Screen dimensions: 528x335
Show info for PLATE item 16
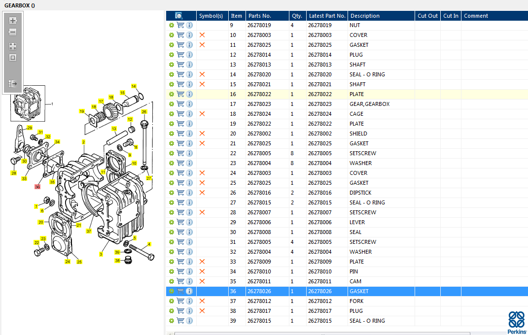tap(189, 94)
